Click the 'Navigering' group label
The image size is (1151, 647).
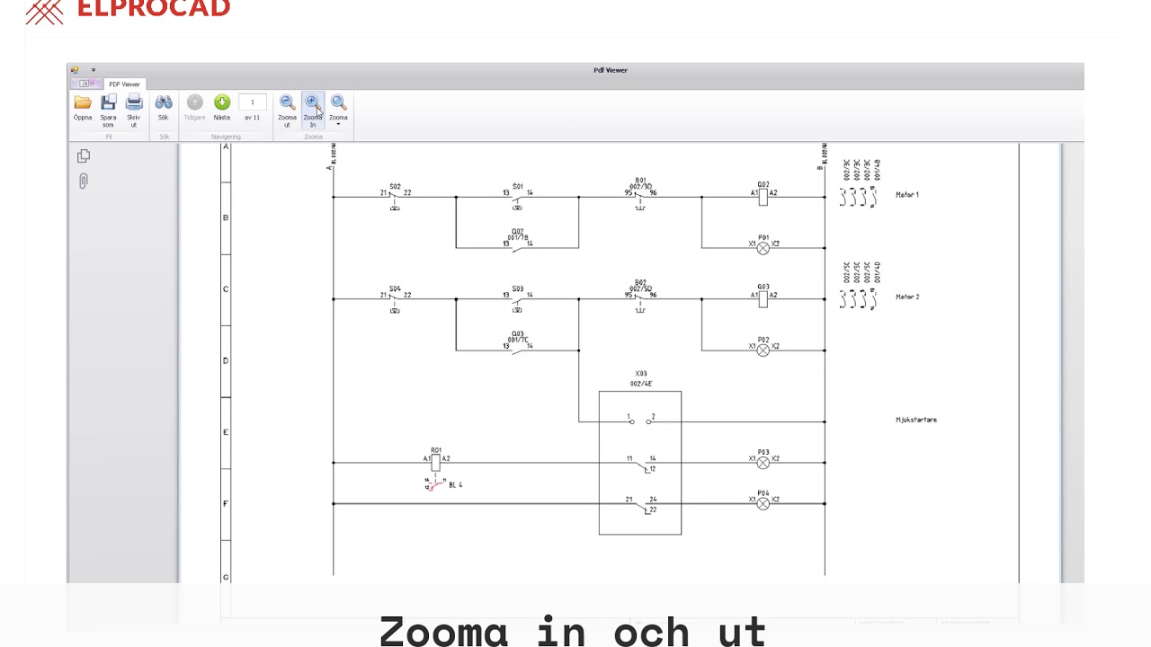[226, 137]
